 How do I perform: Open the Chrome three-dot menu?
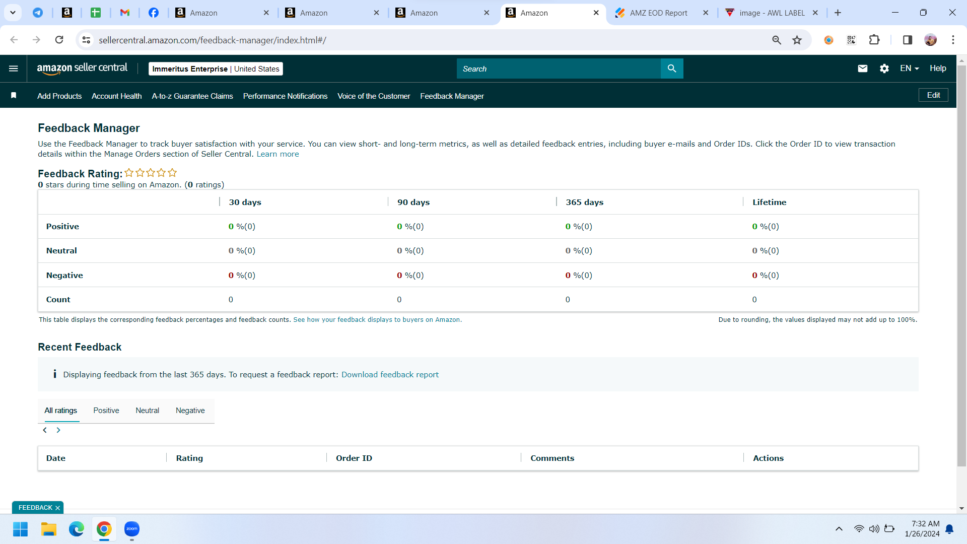(x=953, y=40)
